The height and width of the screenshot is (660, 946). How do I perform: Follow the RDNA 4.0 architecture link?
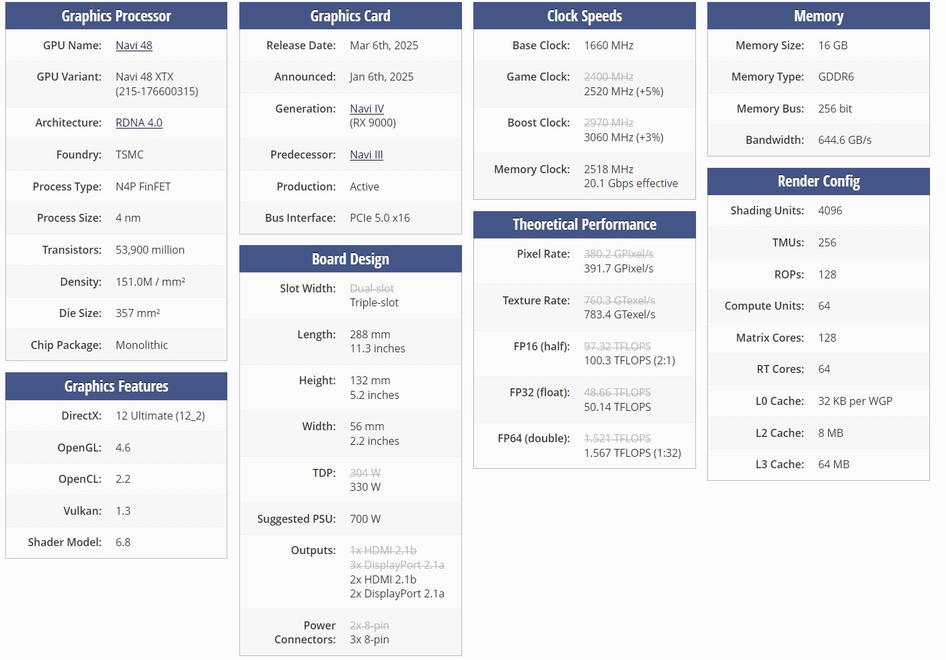click(139, 123)
